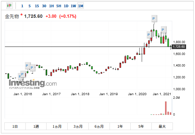Click the uppermost P marker near 2016 candles

pyautogui.click(x=27, y=66)
